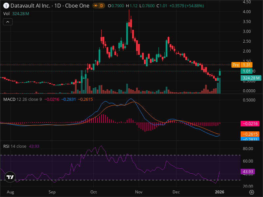Click the Oct label on time axis

click(x=93, y=192)
